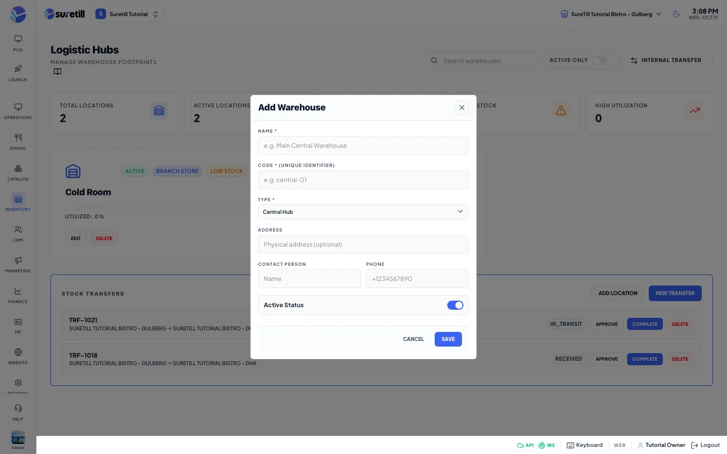This screenshot has height=454, width=727.
Task: Edit the Cold Room warehouse
Action: [x=76, y=239]
